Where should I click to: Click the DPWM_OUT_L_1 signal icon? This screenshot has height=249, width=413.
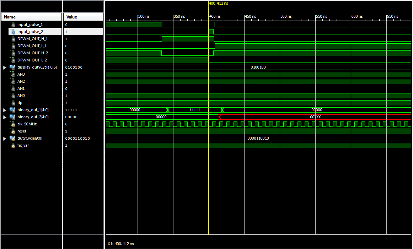click(x=12, y=46)
